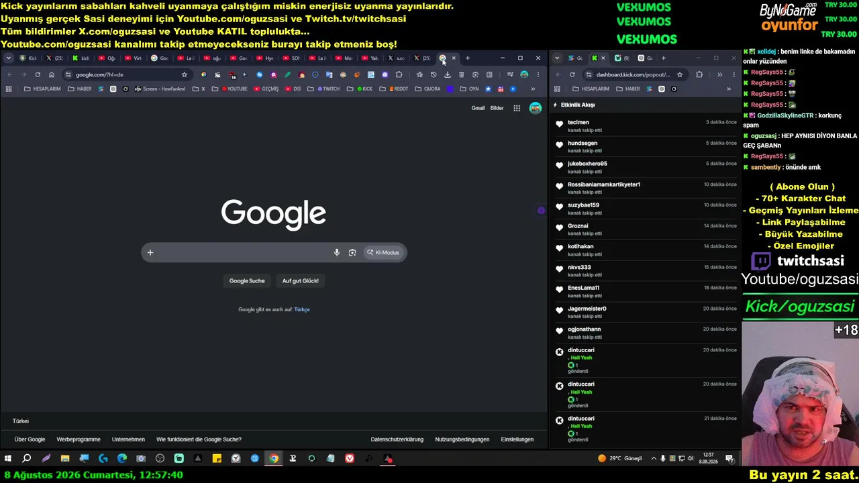The width and height of the screenshot is (859, 483).
Task: Open the tab search arrow in the left browser
Action: (9, 58)
